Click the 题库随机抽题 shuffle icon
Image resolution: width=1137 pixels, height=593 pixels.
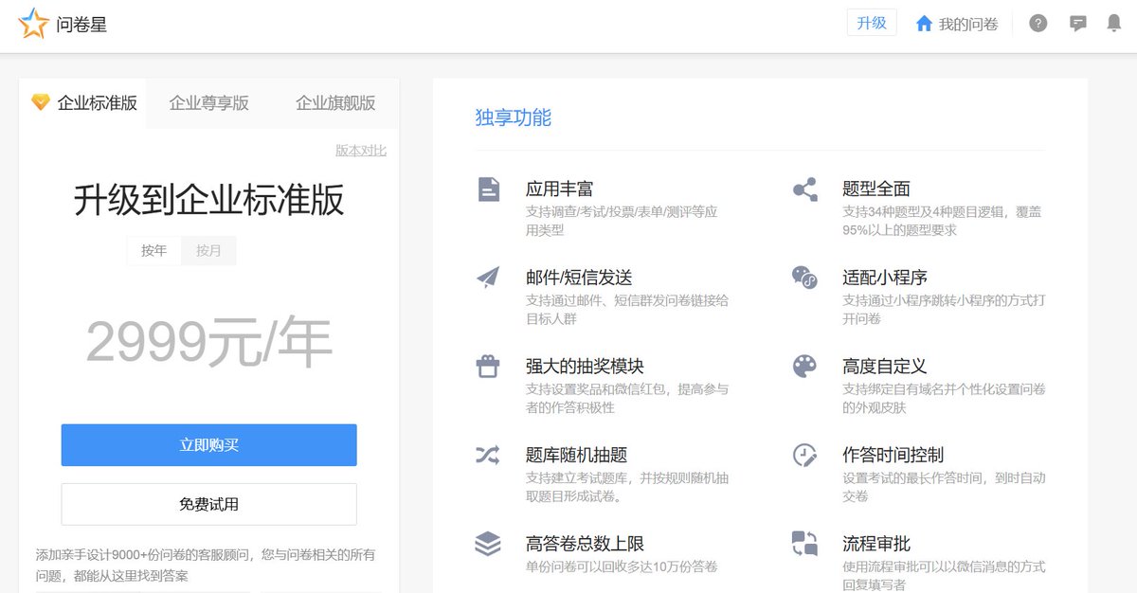(x=488, y=455)
